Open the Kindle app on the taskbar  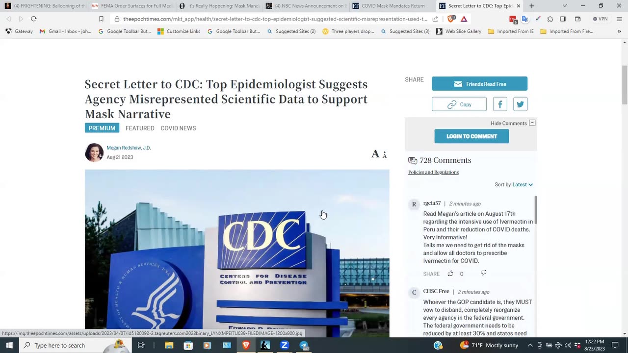point(265,345)
